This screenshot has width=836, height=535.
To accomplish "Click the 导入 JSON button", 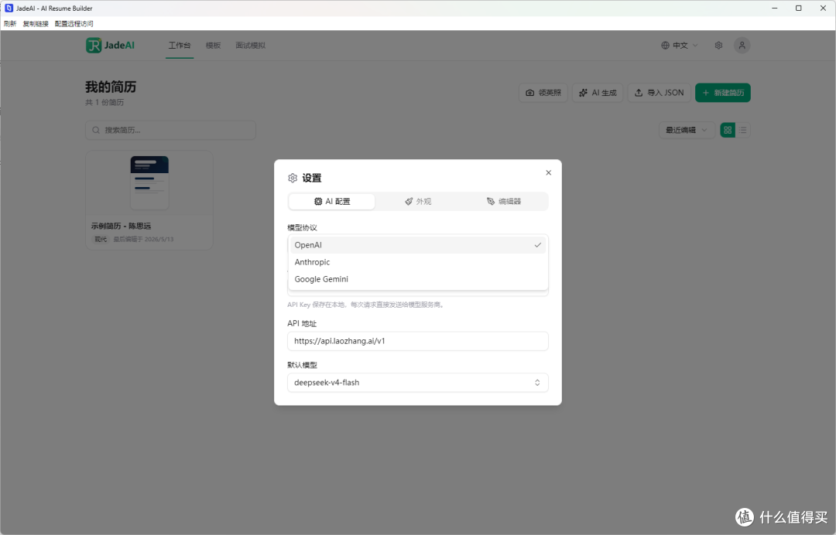I will pos(659,93).
